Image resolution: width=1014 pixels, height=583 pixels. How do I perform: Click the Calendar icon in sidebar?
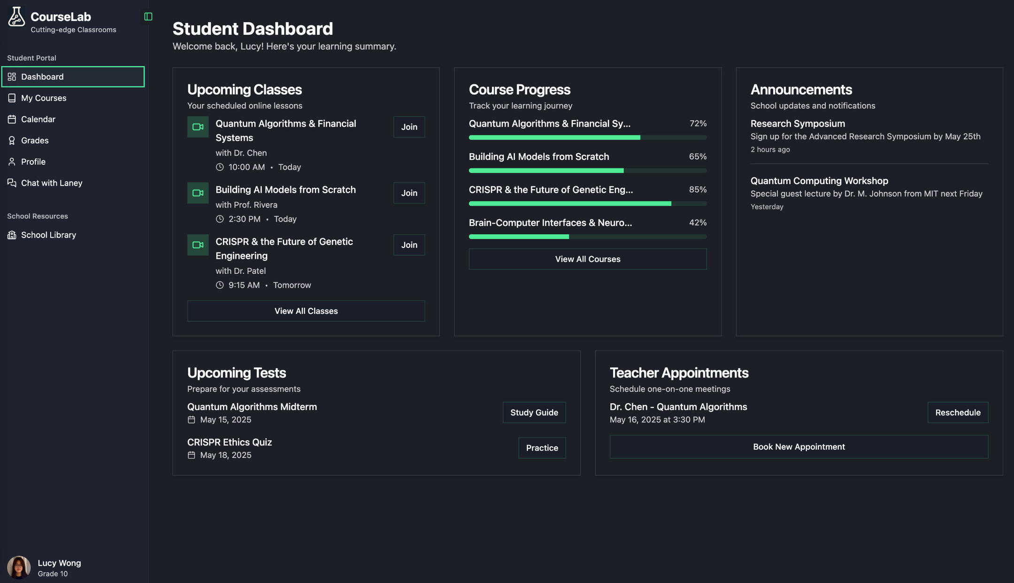tap(12, 119)
